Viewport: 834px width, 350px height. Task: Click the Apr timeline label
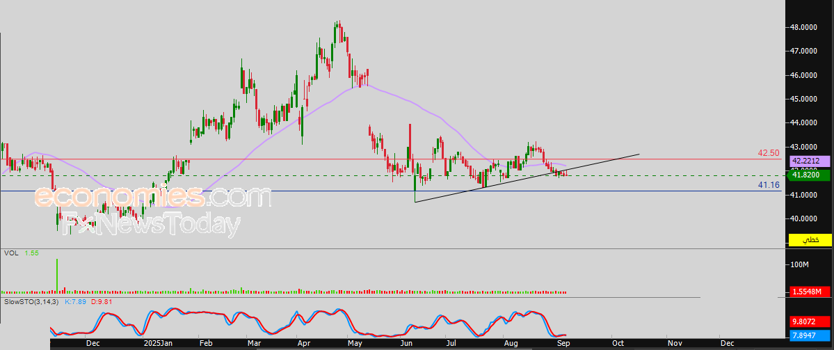(x=303, y=344)
